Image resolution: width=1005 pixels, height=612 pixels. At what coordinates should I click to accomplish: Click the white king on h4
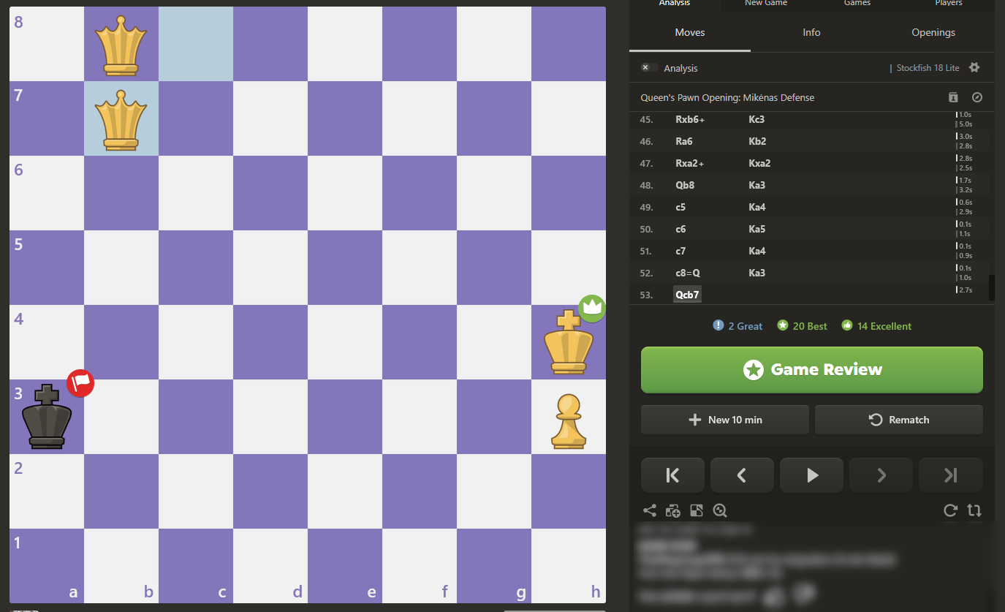click(x=569, y=342)
